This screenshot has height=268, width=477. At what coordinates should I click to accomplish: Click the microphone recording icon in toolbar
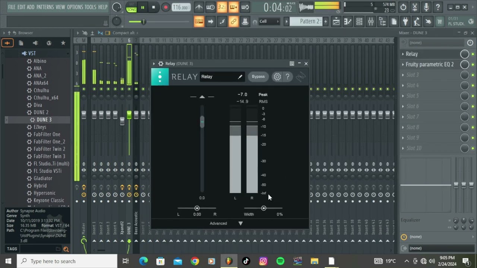click(x=426, y=7)
